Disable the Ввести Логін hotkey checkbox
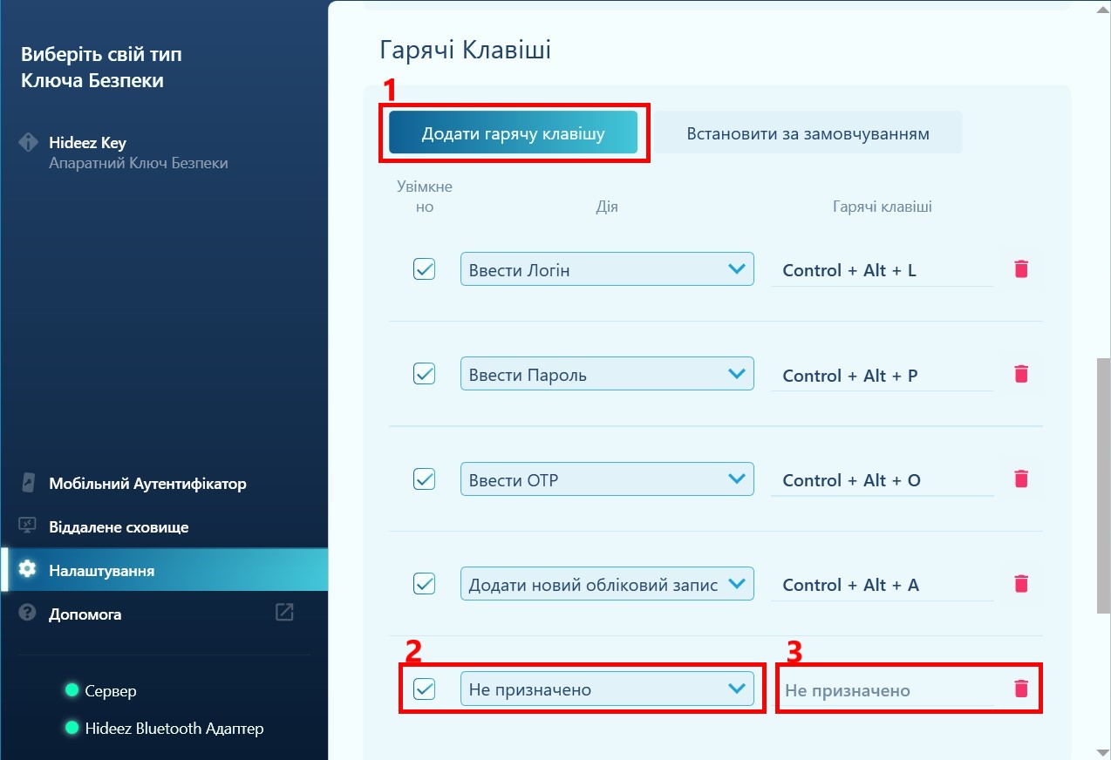Image resolution: width=1111 pixels, height=760 pixels. click(424, 269)
